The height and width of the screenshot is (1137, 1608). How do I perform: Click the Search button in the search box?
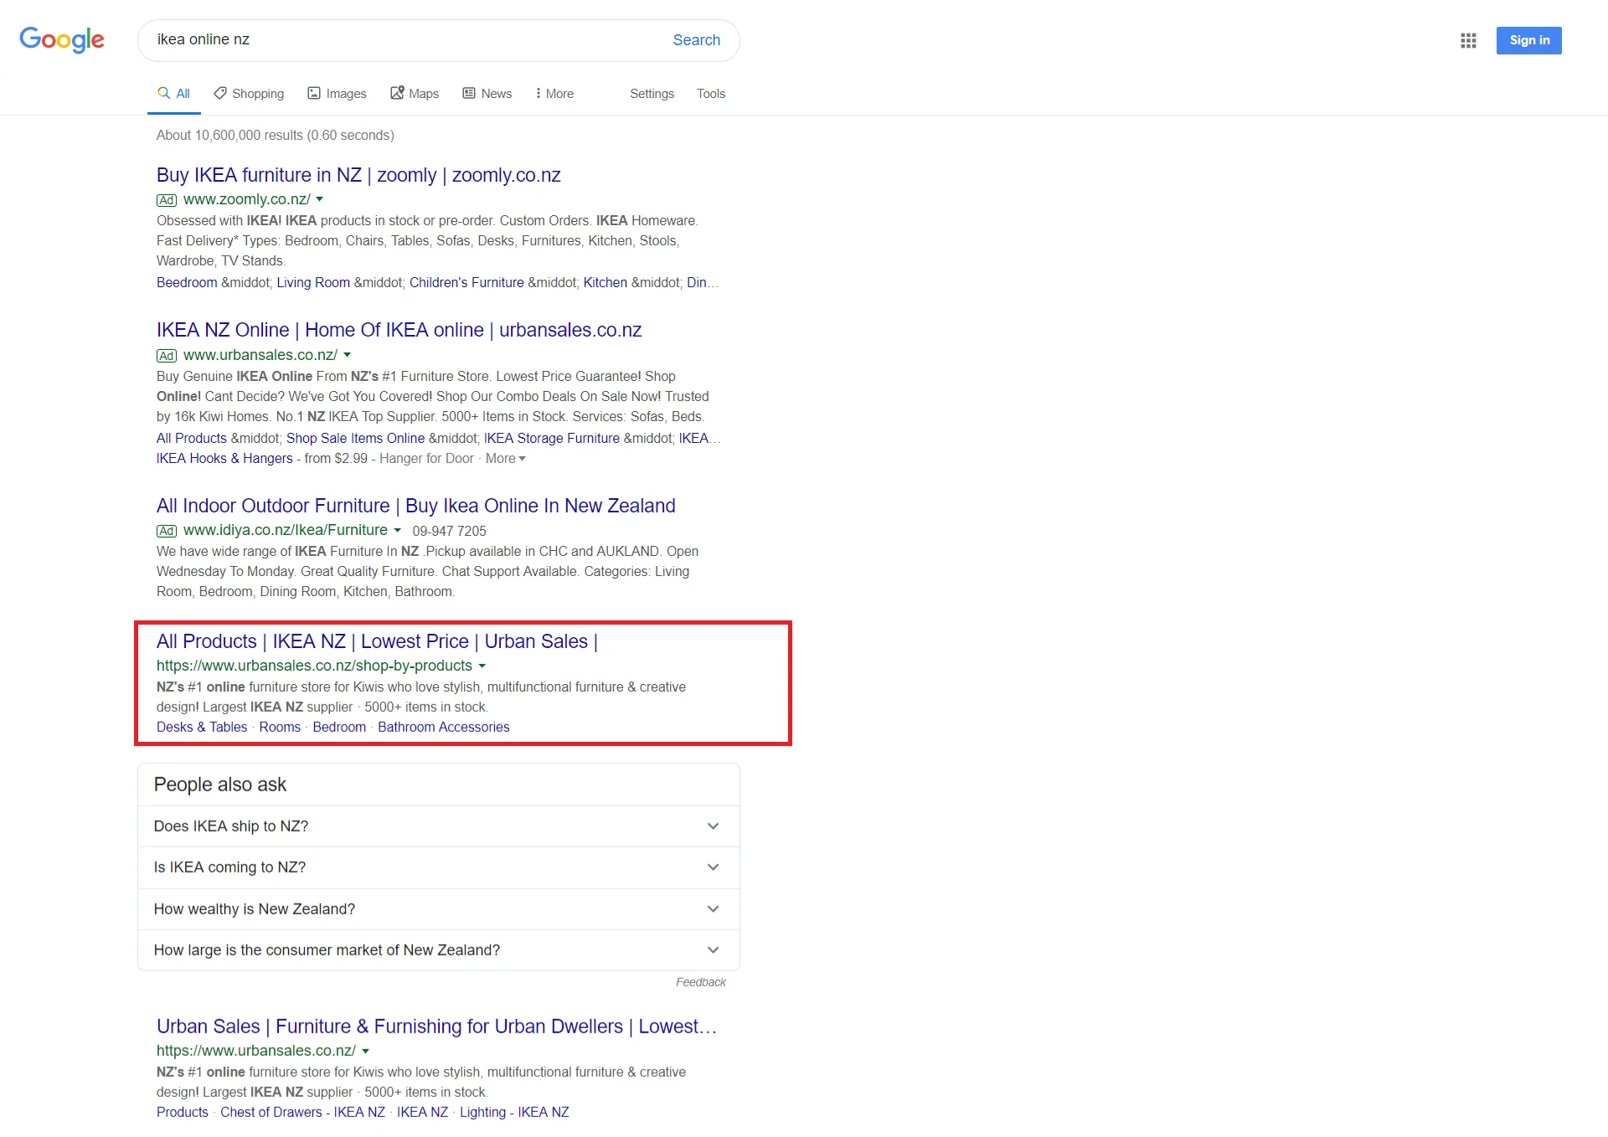696,40
